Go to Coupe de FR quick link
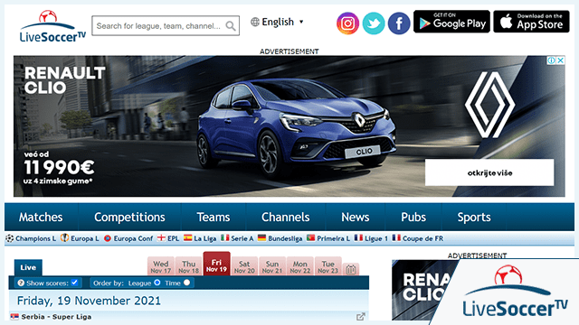The height and width of the screenshot is (325, 579). pos(418,238)
